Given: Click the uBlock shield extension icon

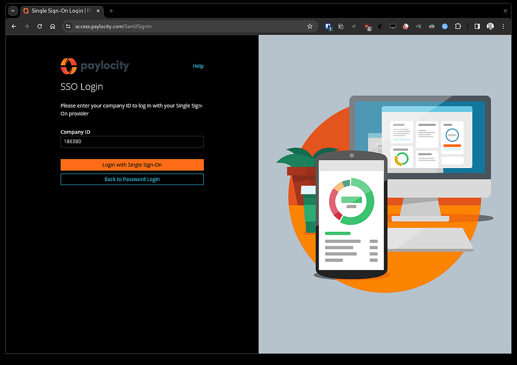Looking at the screenshot, I should click(367, 27).
